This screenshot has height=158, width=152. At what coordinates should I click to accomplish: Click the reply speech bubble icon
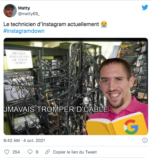click(30, 152)
